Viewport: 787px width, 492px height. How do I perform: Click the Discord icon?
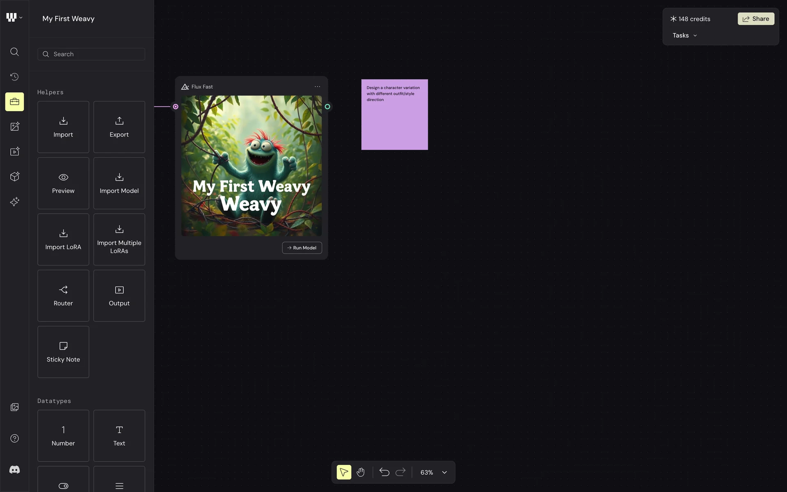[14, 470]
